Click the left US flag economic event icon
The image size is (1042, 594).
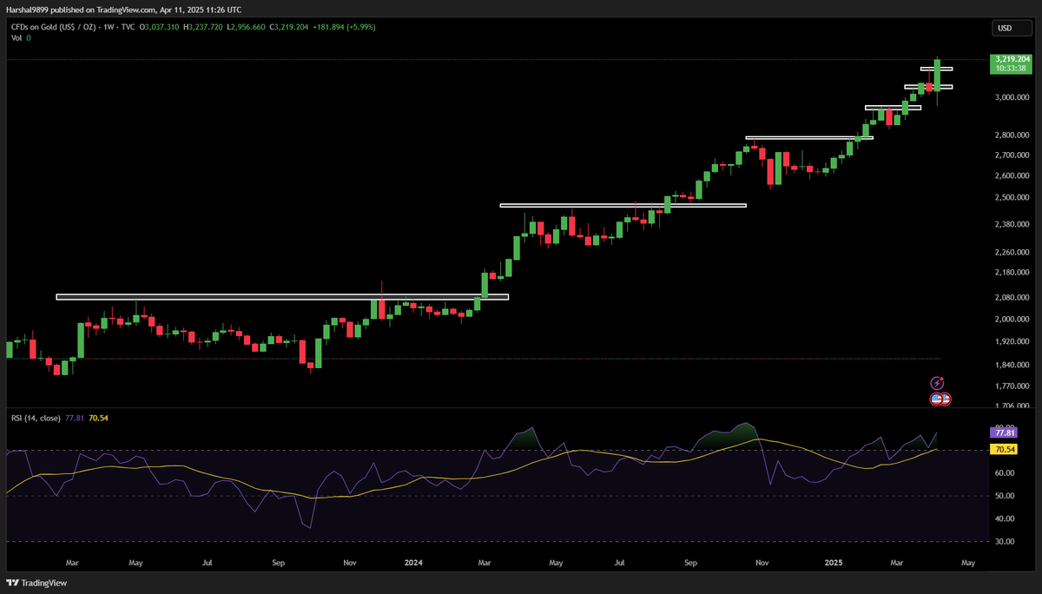[x=936, y=399]
